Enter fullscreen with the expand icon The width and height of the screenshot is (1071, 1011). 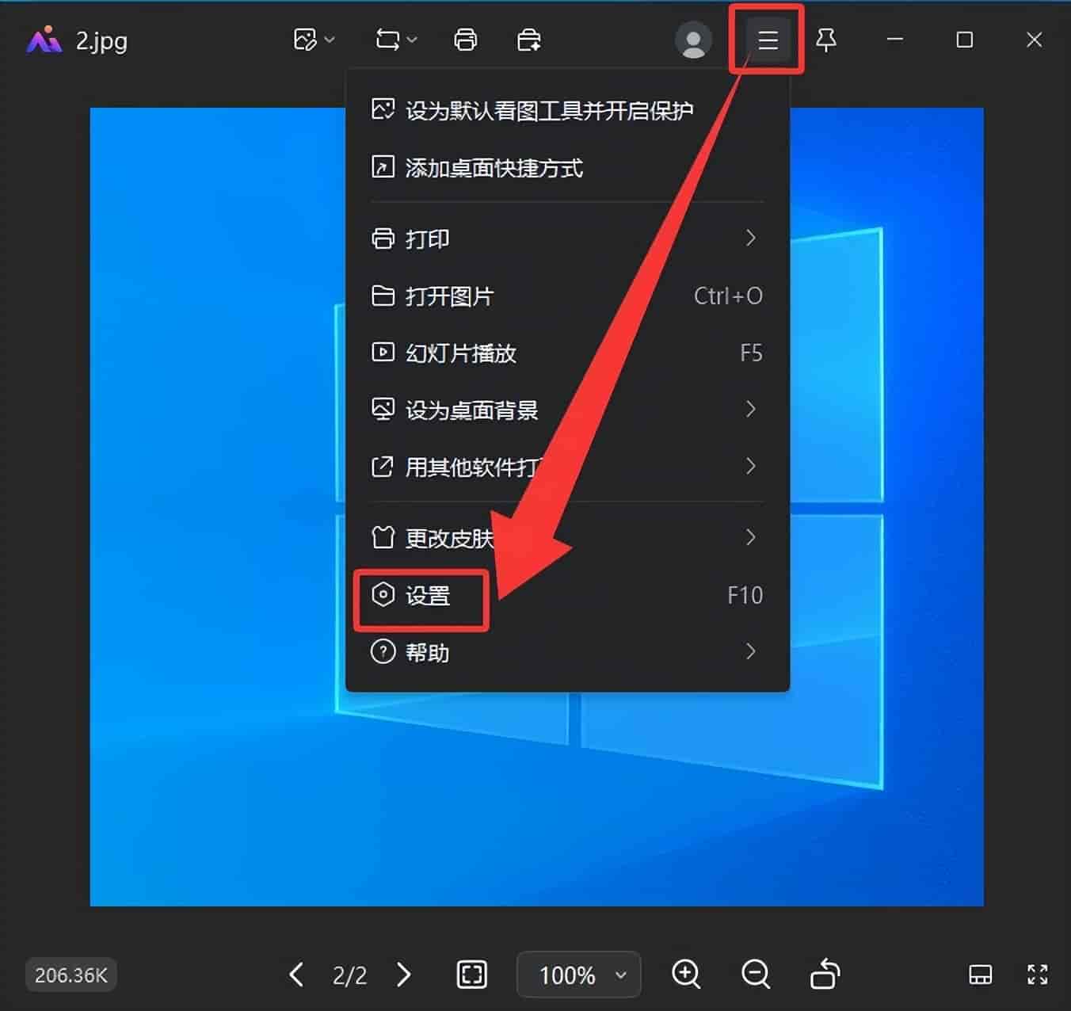coord(1038,975)
